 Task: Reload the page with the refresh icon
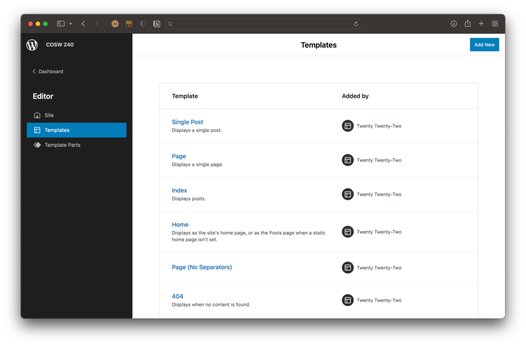(x=356, y=24)
